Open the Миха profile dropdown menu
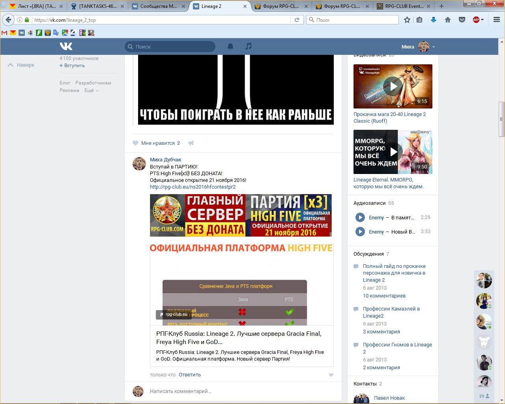Viewport: 505px width, 404px height. 418,47
